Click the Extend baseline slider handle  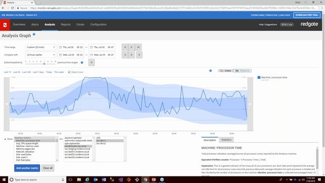click(44, 64)
